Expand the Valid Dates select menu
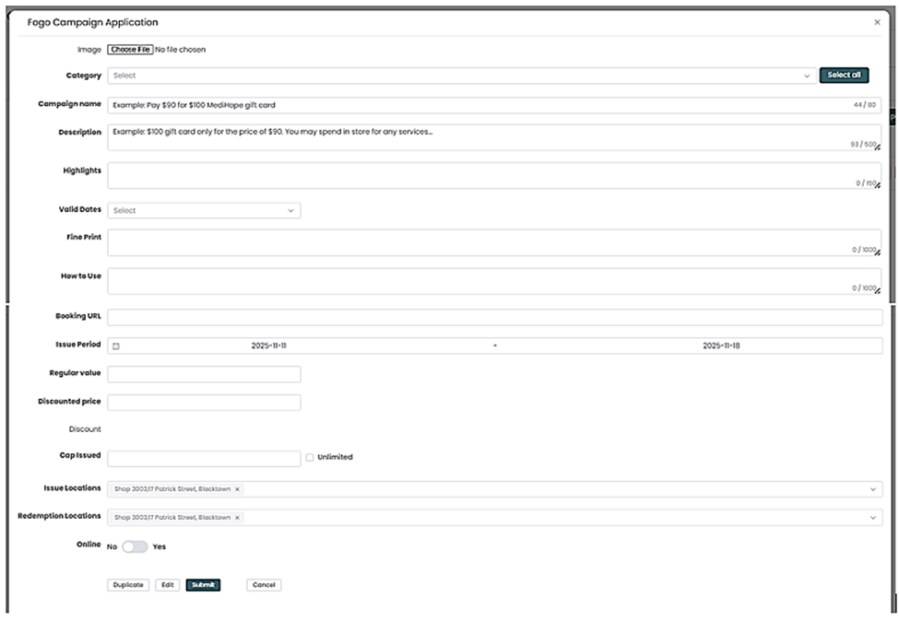This screenshot has width=899, height=621. tap(204, 210)
